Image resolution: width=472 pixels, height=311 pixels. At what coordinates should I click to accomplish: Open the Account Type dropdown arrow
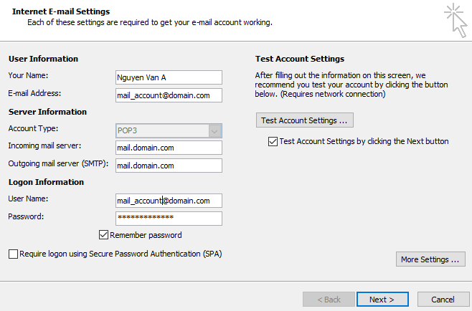214,131
